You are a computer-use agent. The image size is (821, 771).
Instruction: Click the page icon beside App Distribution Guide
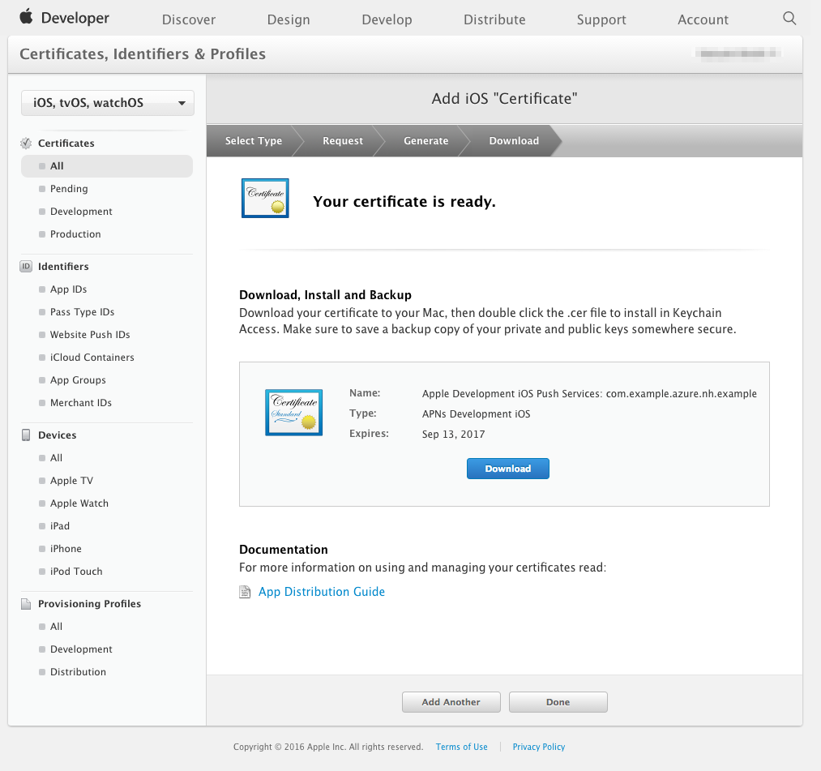pyautogui.click(x=244, y=592)
